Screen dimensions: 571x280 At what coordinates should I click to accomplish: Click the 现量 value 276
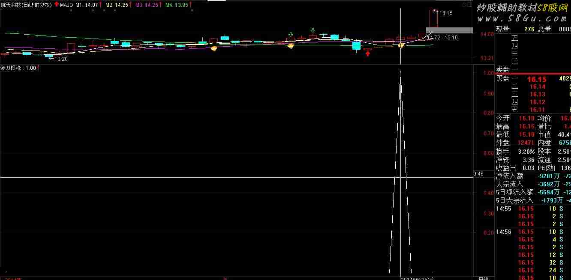tap(529, 29)
